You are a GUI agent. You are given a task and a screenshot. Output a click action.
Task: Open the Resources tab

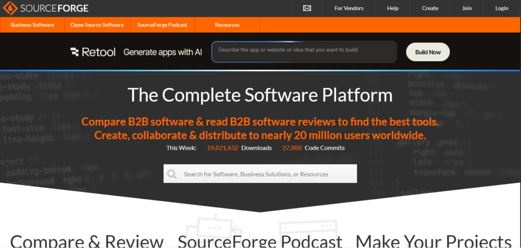pos(227,25)
